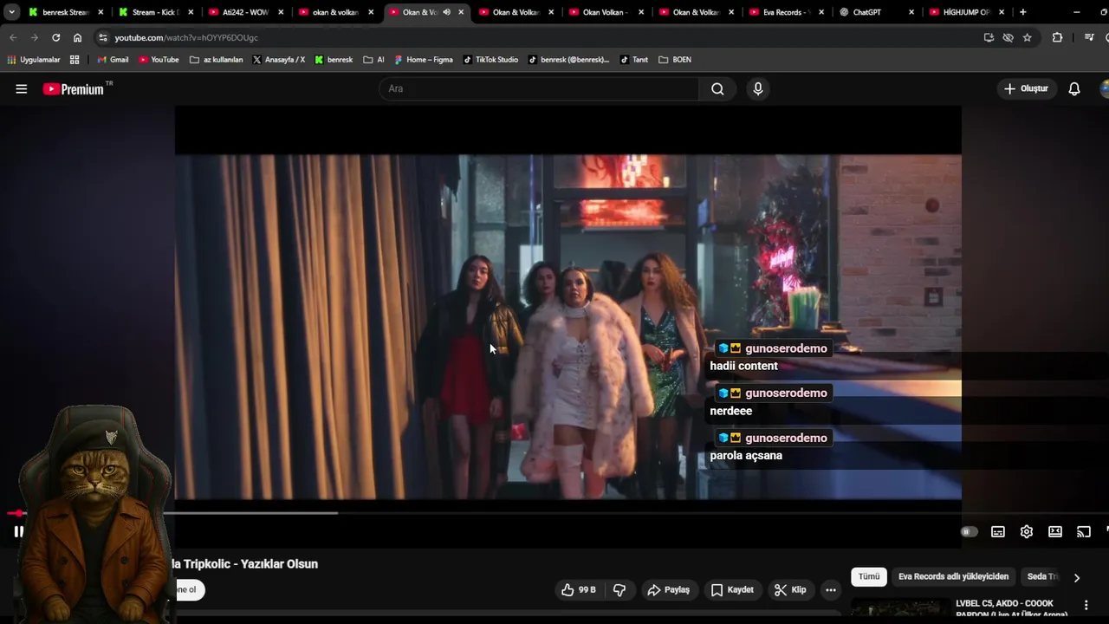The height and width of the screenshot is (624, 1109).
Task: Open the Anasayfa / X bookmark
Action: tap(279, 60)
